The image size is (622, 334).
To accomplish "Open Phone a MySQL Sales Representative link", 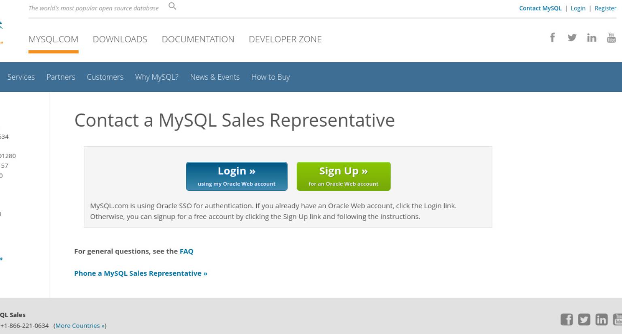I will point(141,273).
